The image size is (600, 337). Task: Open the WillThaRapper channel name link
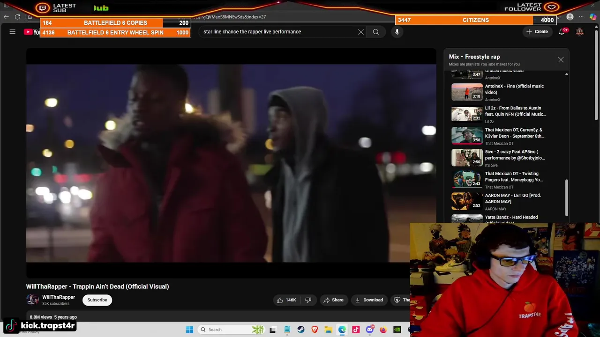[x=59, y=297]
